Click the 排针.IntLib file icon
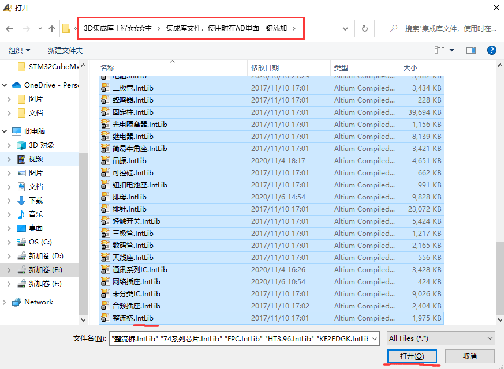The height and width of the screenshot is (369, 504). [x=105, y=209]
